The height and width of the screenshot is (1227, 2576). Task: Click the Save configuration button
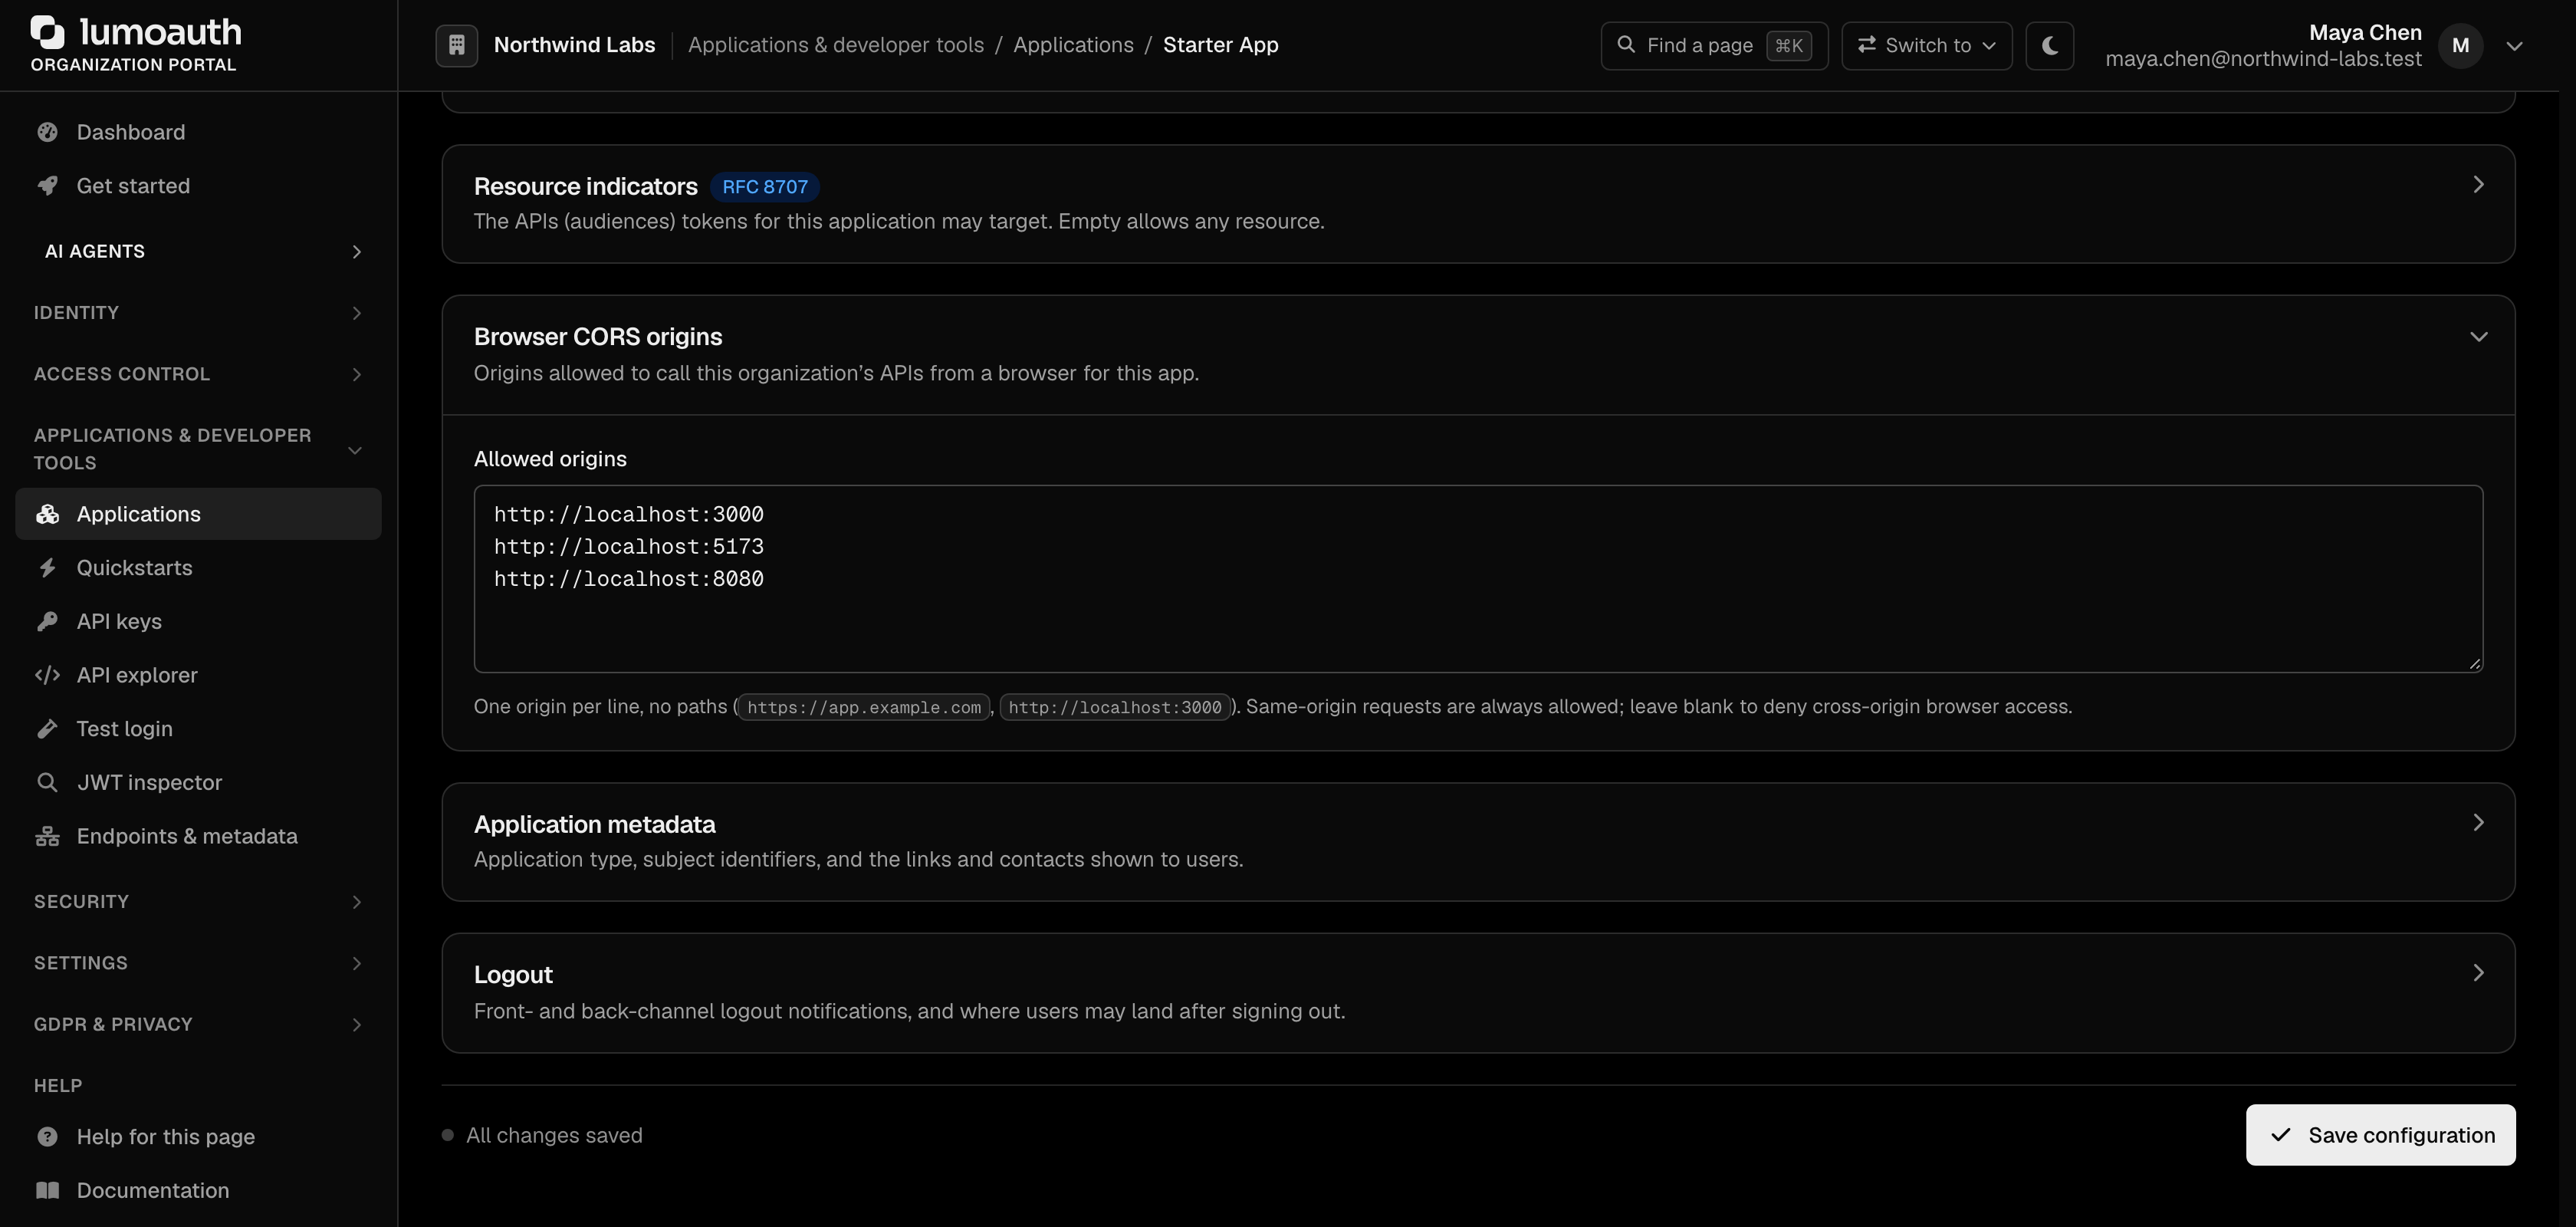tap(2380, 1135)
